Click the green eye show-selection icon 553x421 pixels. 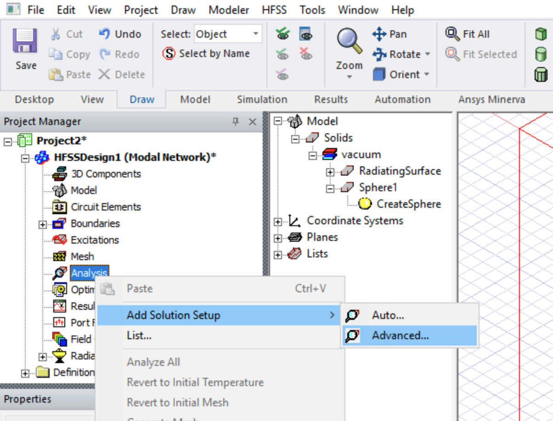282,34
